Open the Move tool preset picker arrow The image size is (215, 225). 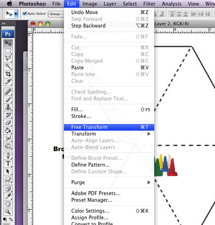(x=16, y=14)
